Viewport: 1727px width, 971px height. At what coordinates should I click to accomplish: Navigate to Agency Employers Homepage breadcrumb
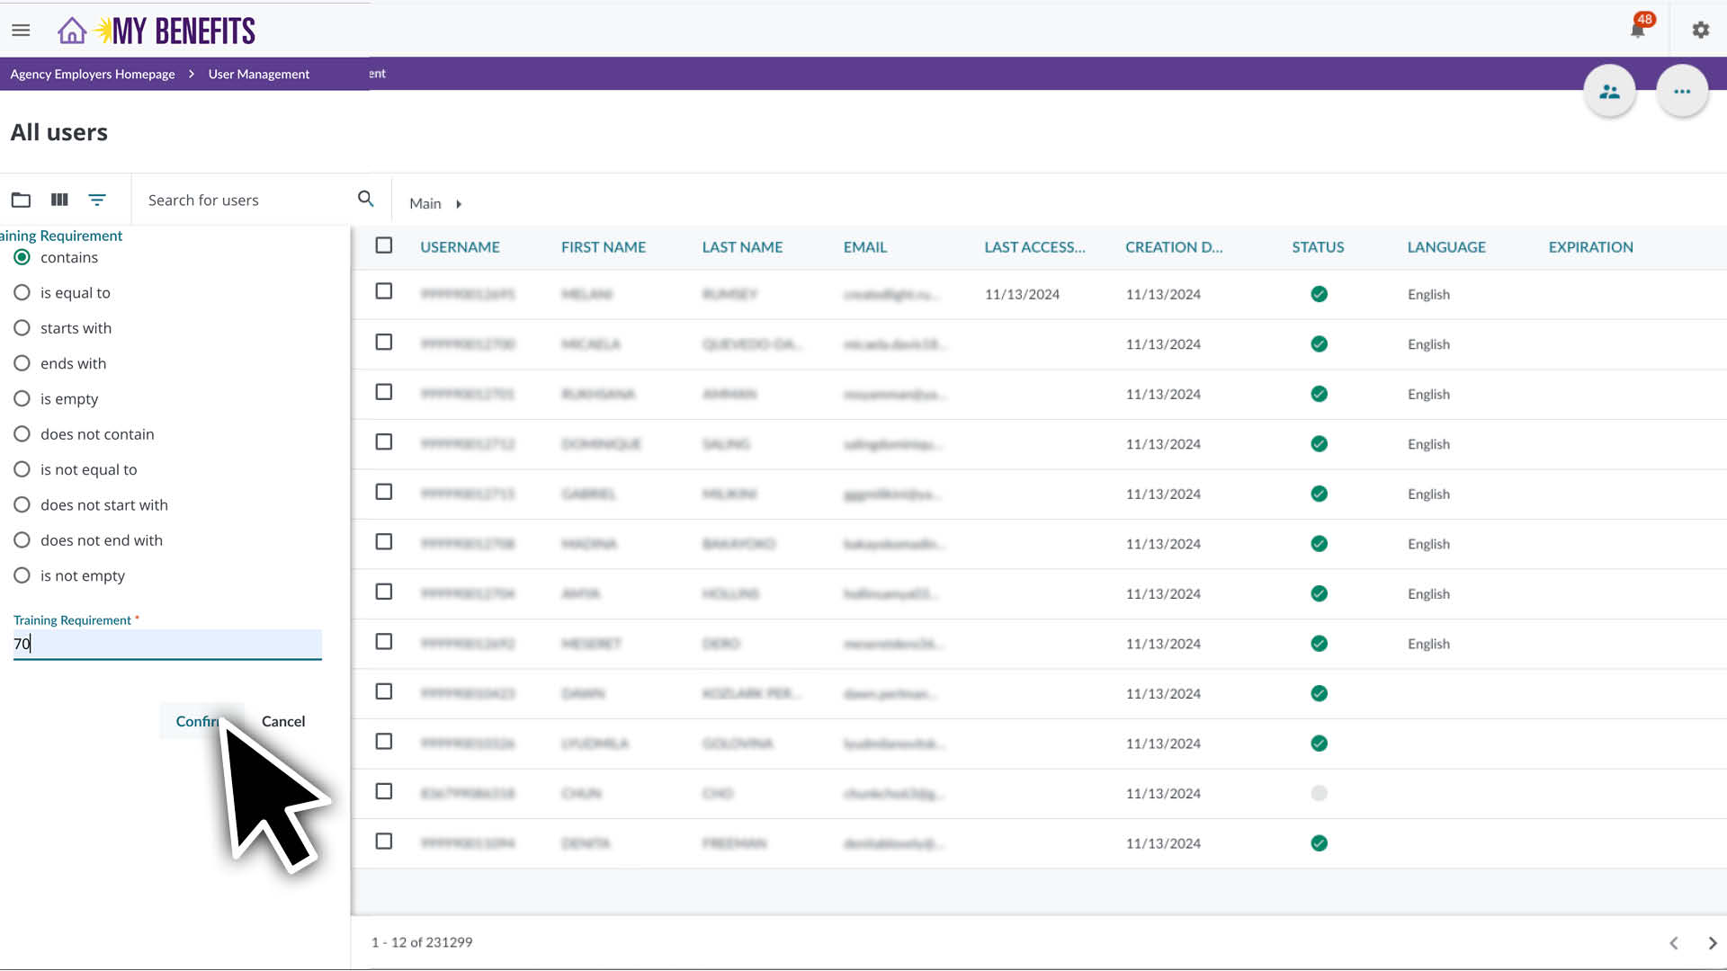(91, 74)
